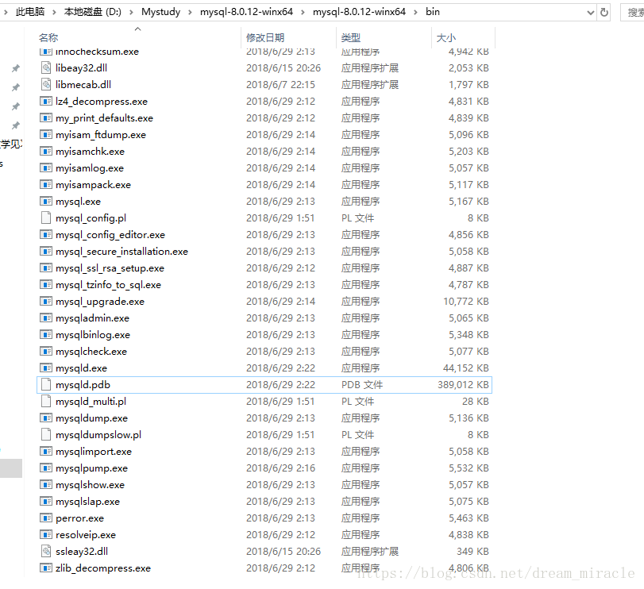
Task: Expand the chevron before 此电脑 breadcrumb
Action: point(6,13)
